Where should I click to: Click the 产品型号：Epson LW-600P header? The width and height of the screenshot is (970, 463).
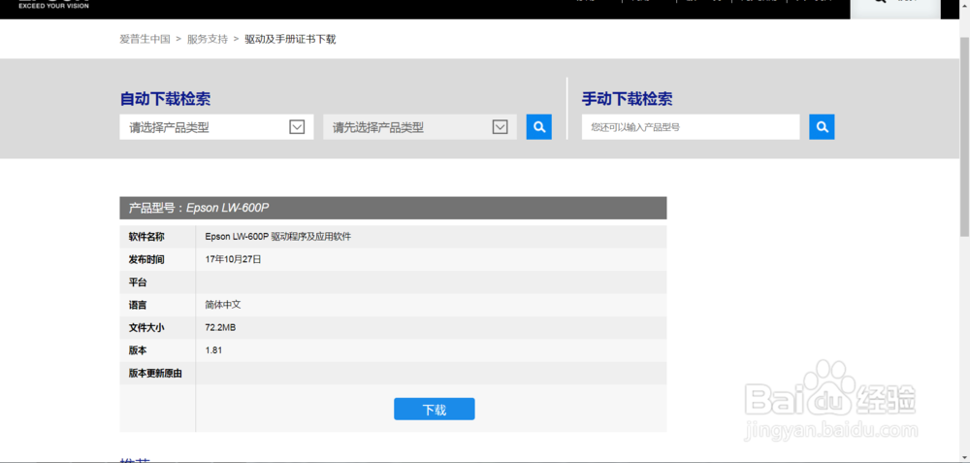coord(393,208)
